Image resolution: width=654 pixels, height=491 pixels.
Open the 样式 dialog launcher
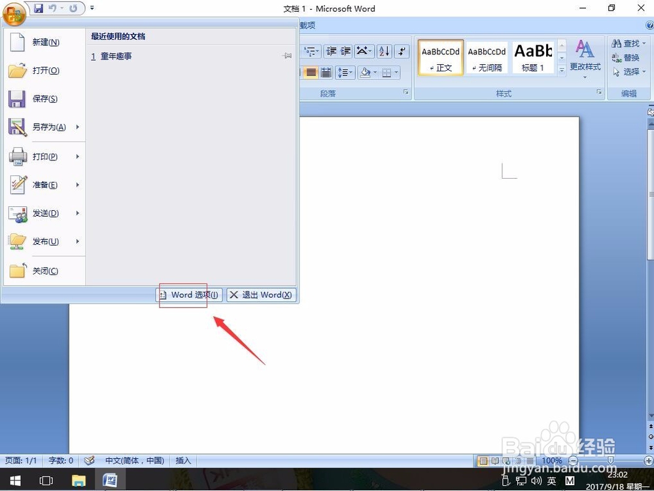(x=599, y=92)
